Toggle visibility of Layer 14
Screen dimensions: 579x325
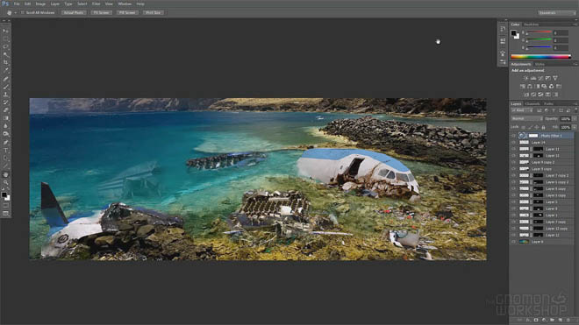(x=513, y=143)
